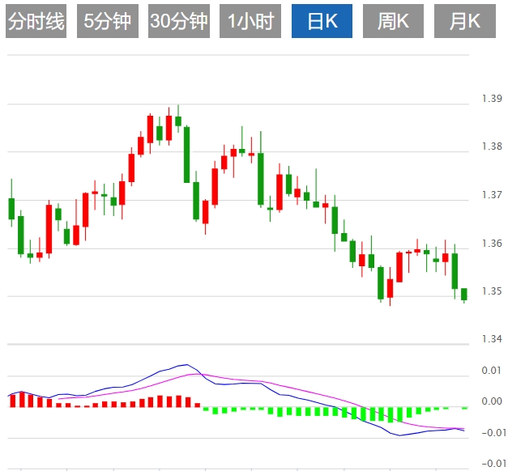Click the 0.00 MACD axis label
Viewport: 525px width, 471px height.
point(491,401)
